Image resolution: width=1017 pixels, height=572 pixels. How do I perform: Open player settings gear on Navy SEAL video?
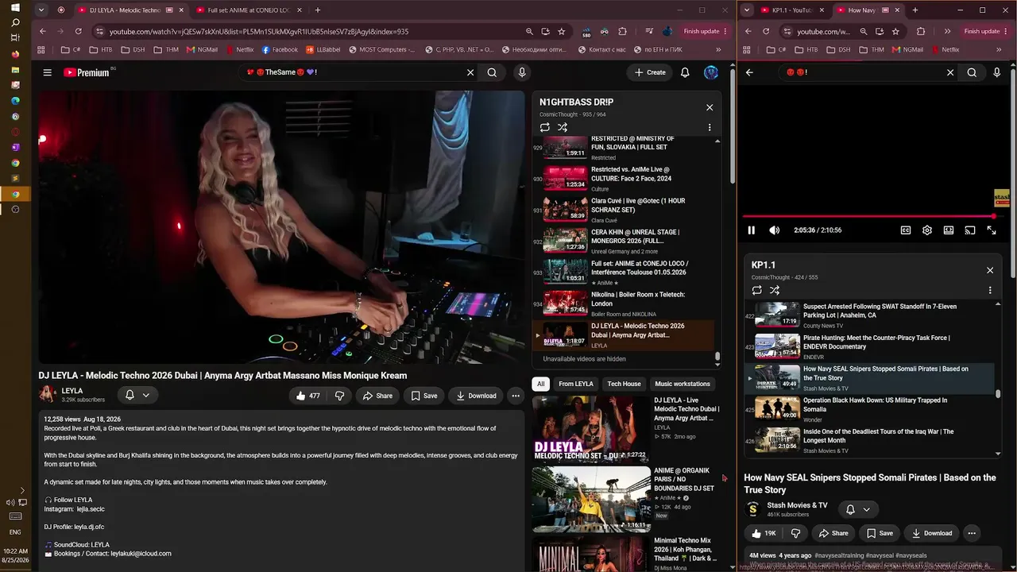pyautogui.click(x=927, y=230)
